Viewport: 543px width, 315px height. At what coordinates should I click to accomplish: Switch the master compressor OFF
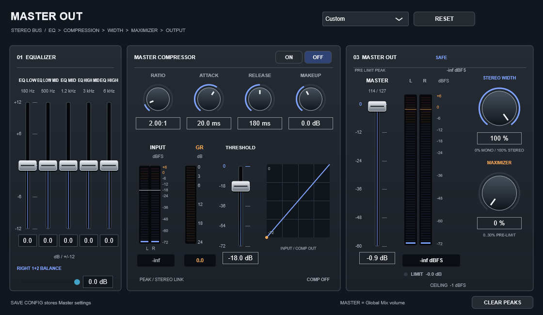pos(318,57)
